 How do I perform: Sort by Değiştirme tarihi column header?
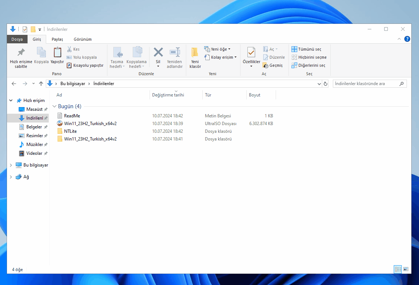point(176,95)
